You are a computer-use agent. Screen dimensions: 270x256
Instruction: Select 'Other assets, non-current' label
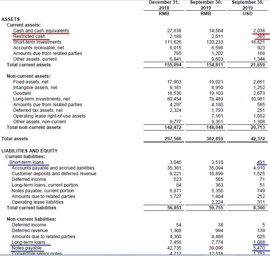[39, 122]
